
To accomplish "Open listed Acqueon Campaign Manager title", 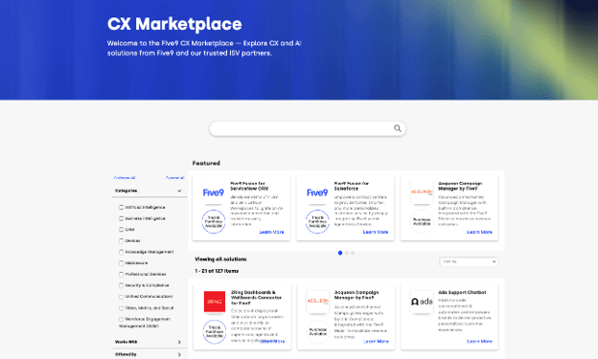I will coord(356,295).
